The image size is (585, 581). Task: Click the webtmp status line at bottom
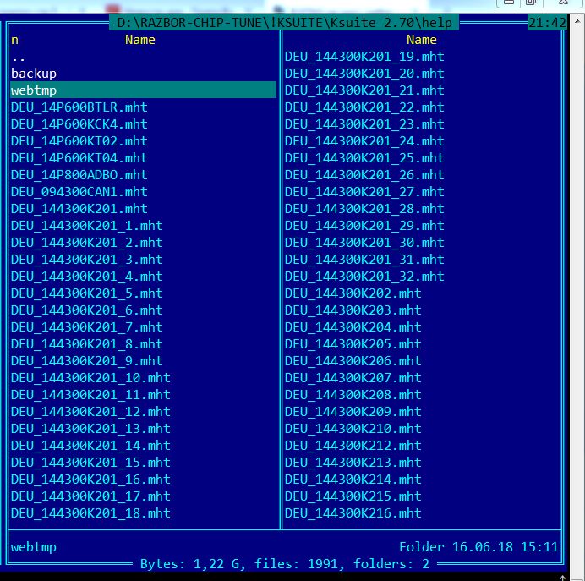point(34,547)
